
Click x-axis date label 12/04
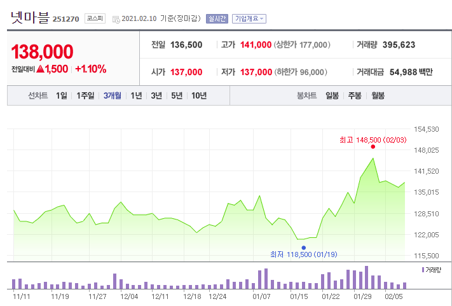[x=129, y=296]
